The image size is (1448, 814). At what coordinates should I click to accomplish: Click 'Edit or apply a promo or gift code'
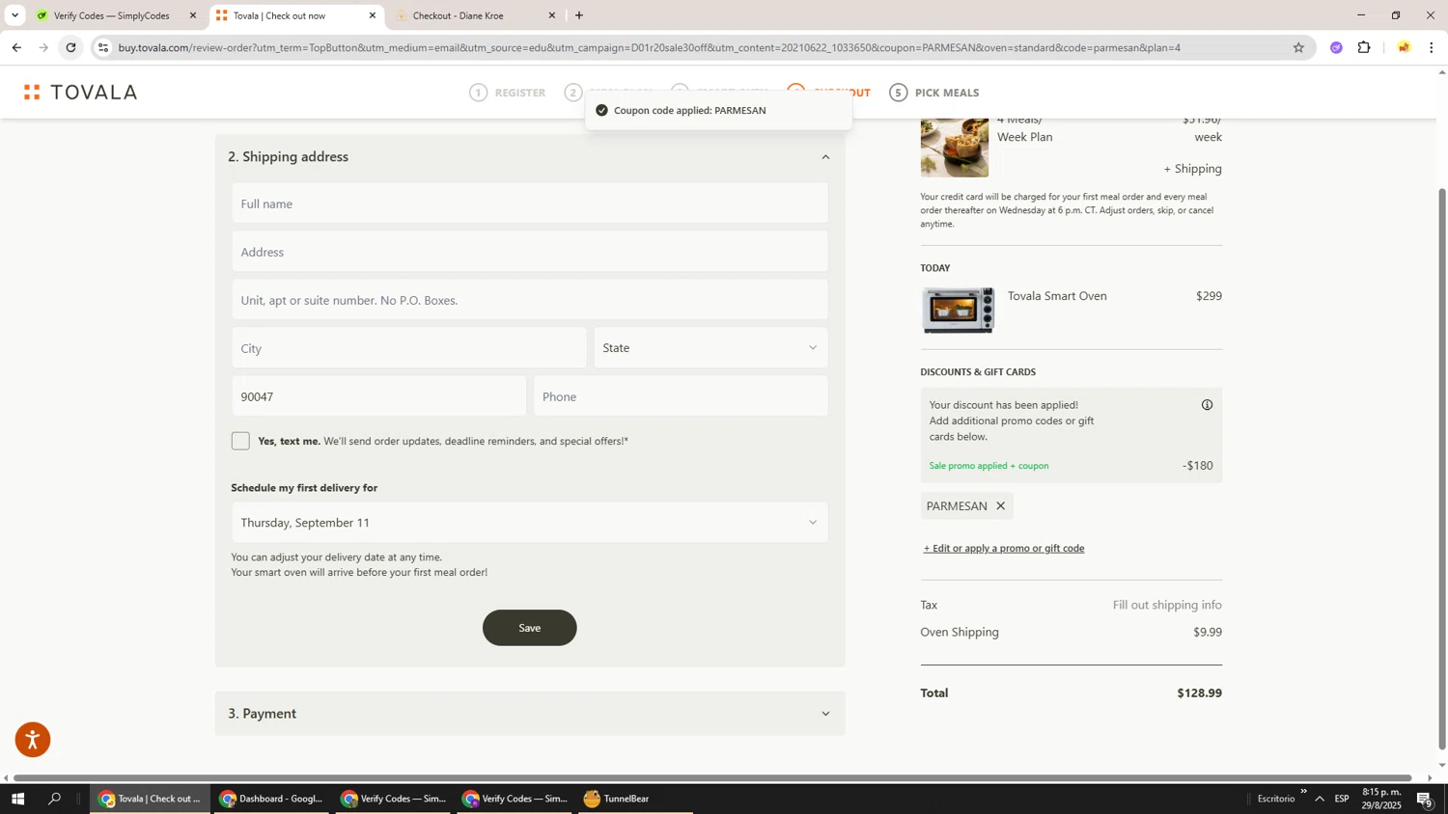point(1004,548)
